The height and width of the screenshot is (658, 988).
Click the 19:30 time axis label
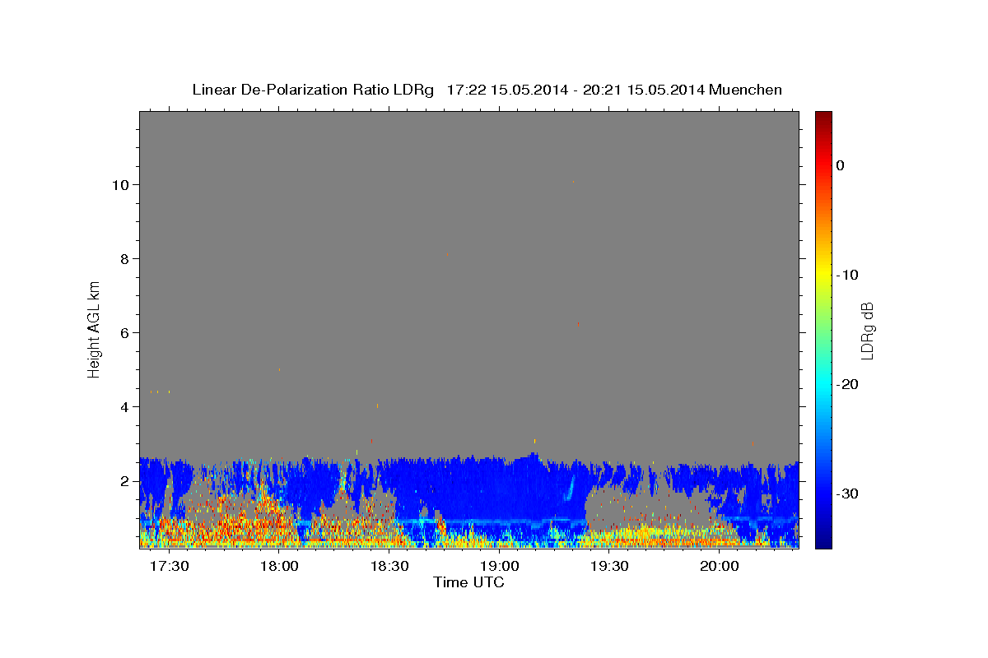[609, 567]
